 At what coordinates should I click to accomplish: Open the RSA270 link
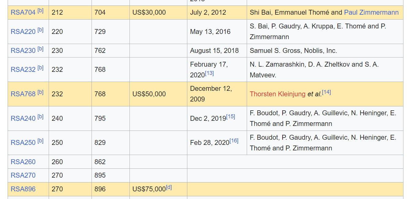click(23, 175)
